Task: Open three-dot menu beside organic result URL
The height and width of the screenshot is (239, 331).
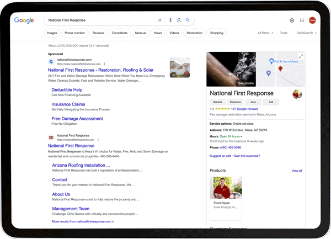Action: coord(98,140)
